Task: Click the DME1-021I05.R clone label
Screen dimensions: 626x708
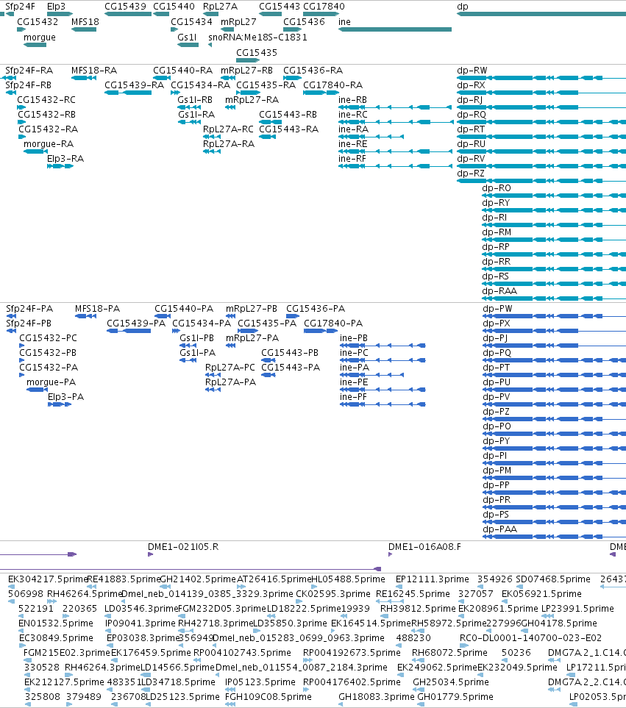Action: coord(183,547)
